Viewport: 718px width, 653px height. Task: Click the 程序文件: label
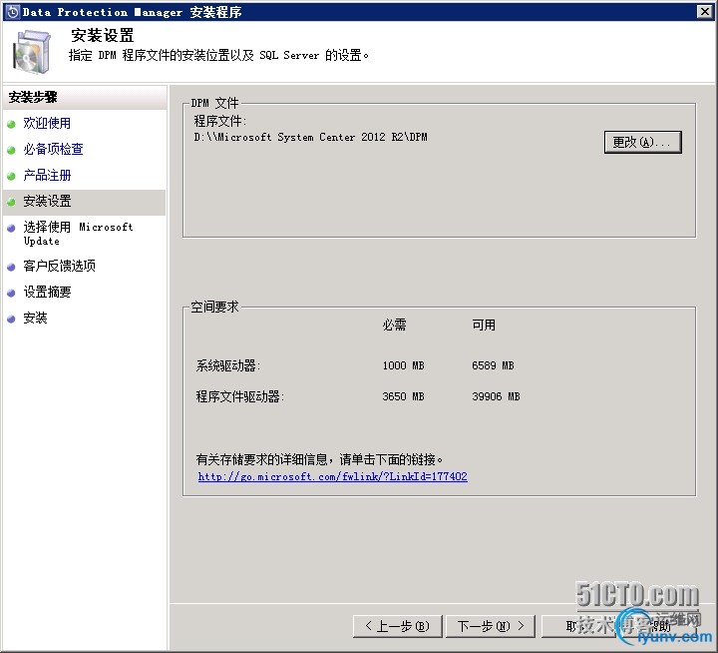click(220, 121)
